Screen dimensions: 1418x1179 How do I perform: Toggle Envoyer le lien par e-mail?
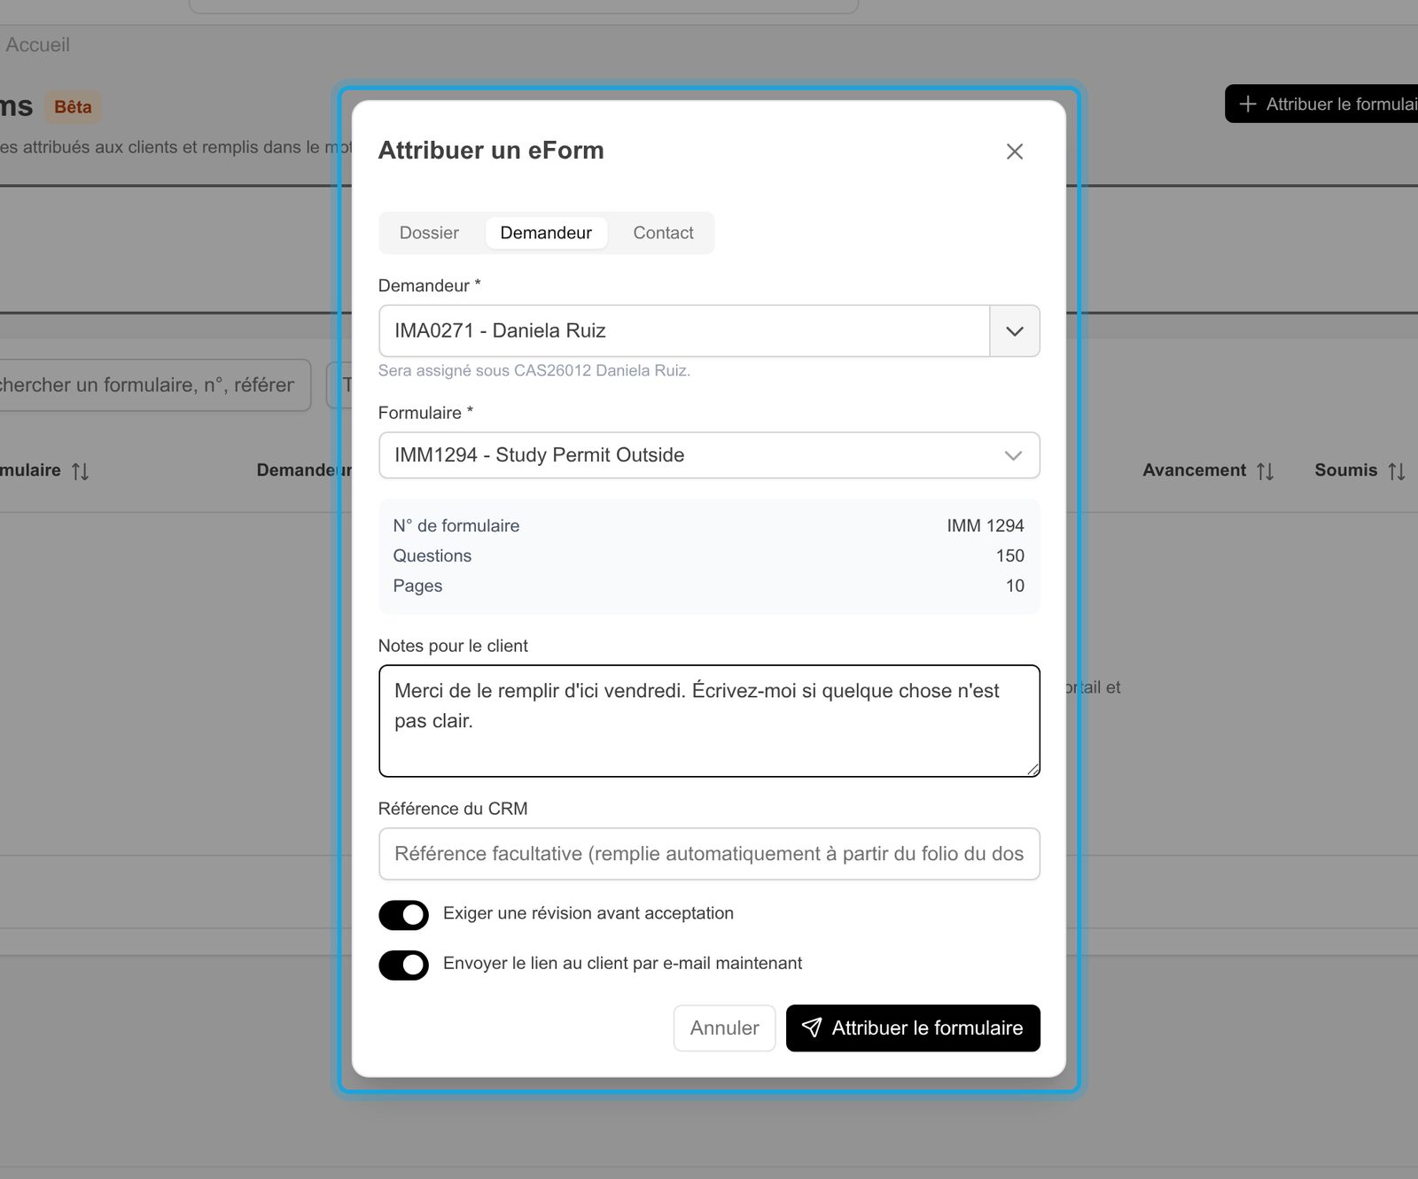coord(403,965)
